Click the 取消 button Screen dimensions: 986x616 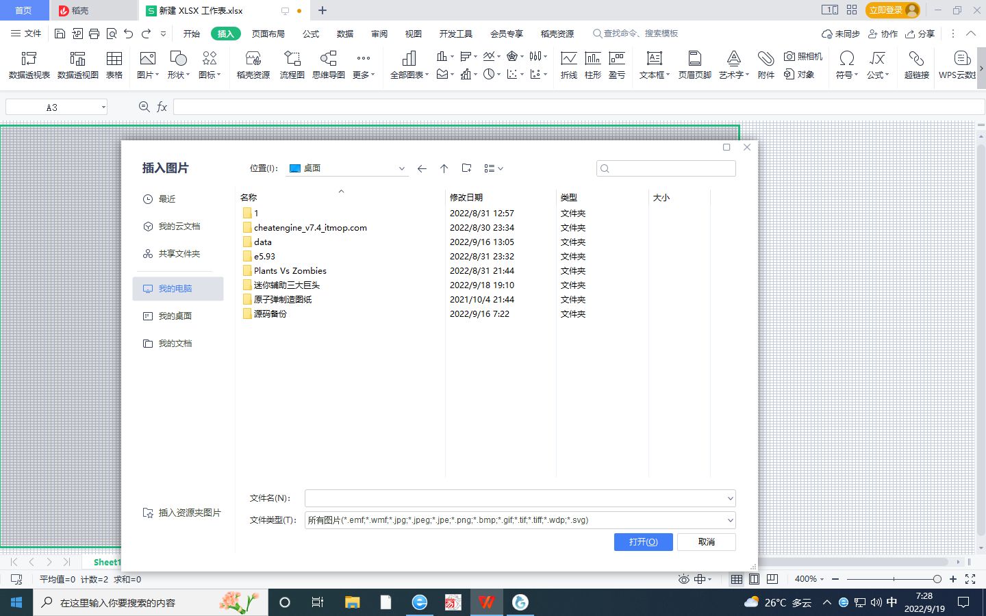[x=707, y=541]
